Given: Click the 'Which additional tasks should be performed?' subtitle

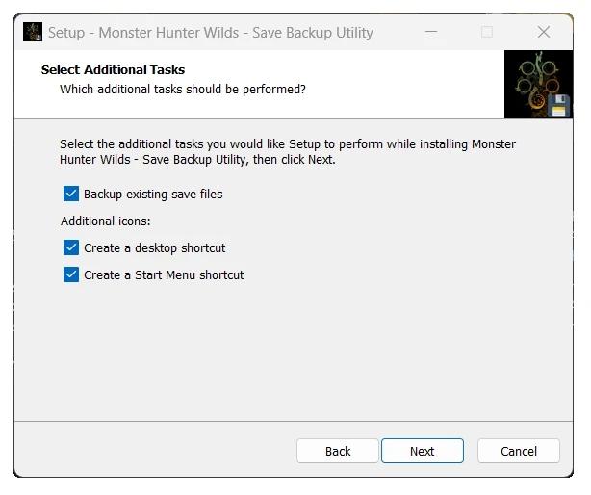Looking at the screenshot, I should [183, 90].
